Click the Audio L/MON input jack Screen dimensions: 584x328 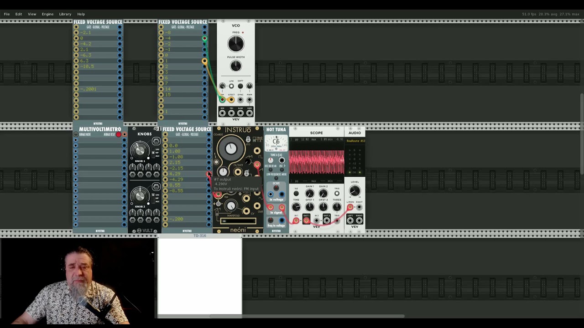[x=350, y=207]
